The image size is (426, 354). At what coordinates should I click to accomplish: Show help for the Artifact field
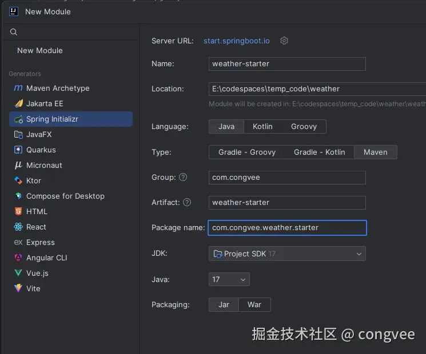(x=187, y=202)
